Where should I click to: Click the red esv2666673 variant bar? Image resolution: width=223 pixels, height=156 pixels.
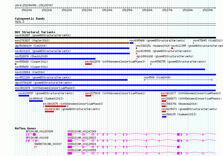164,101
